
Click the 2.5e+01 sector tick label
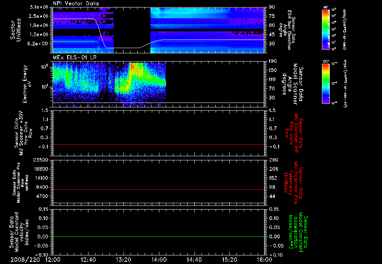(x=39, y=16)
